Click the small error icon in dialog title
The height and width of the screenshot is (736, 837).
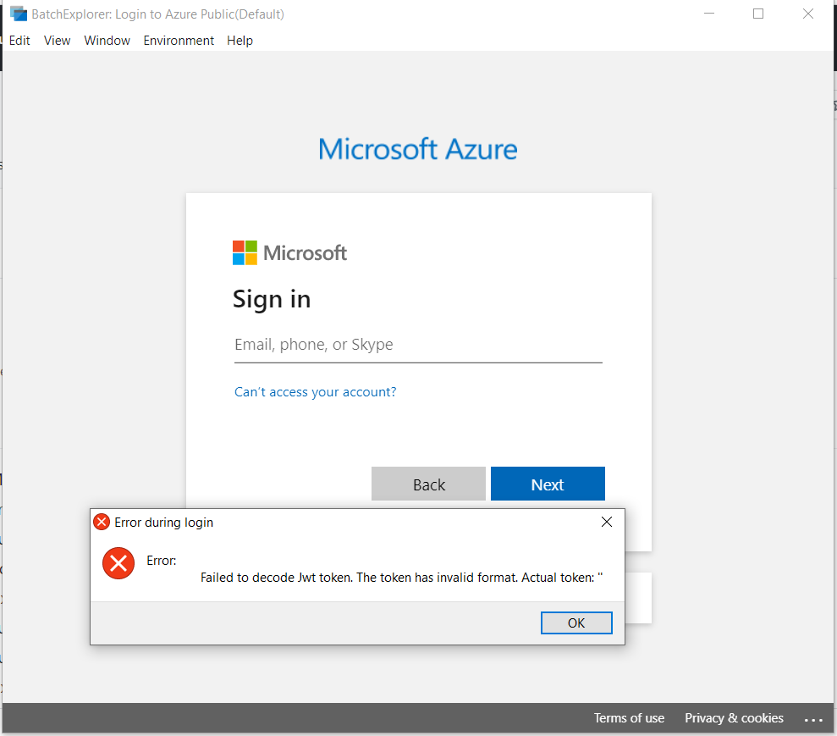pos(102,522)
